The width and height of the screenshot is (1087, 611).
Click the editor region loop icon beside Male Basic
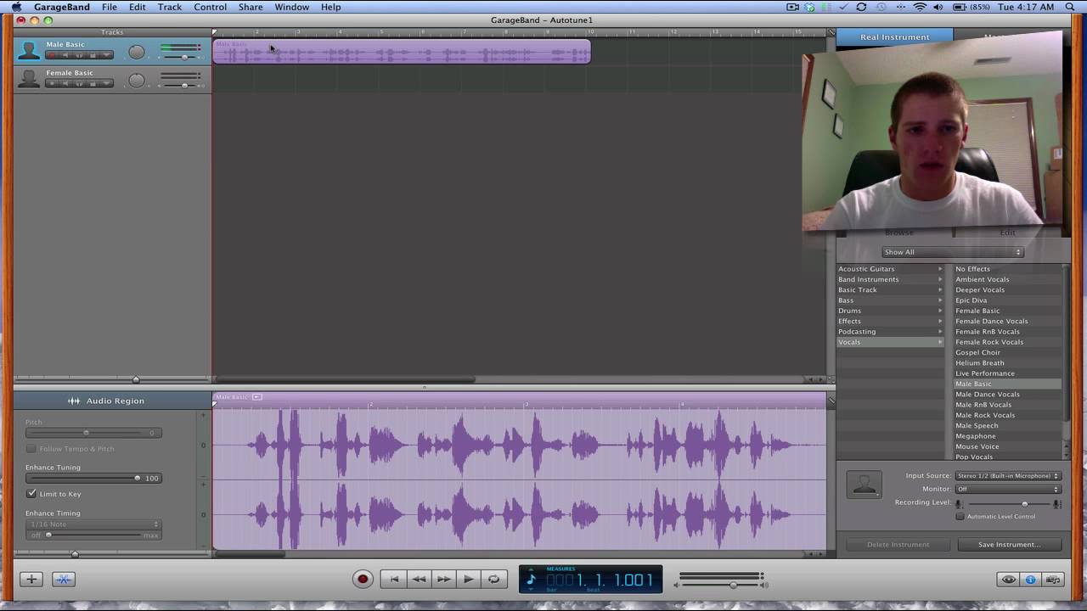point(256,397)
